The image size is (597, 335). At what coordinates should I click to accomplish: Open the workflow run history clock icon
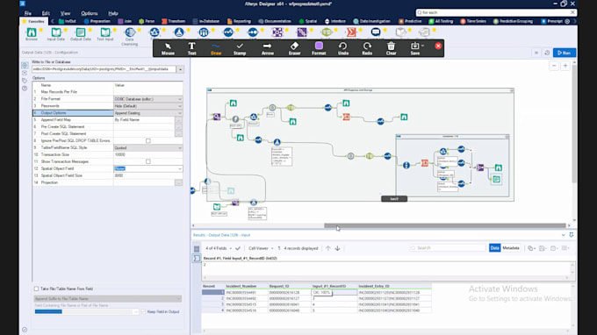[x=547, y=53]
